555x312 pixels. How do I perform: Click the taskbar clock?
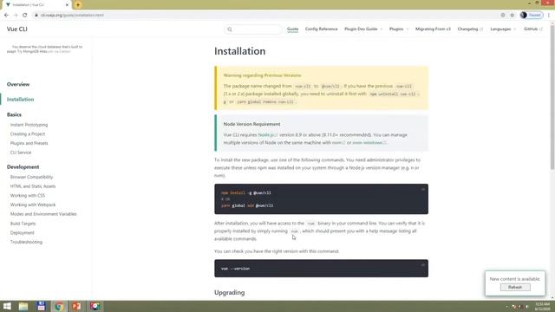point(543,306)
